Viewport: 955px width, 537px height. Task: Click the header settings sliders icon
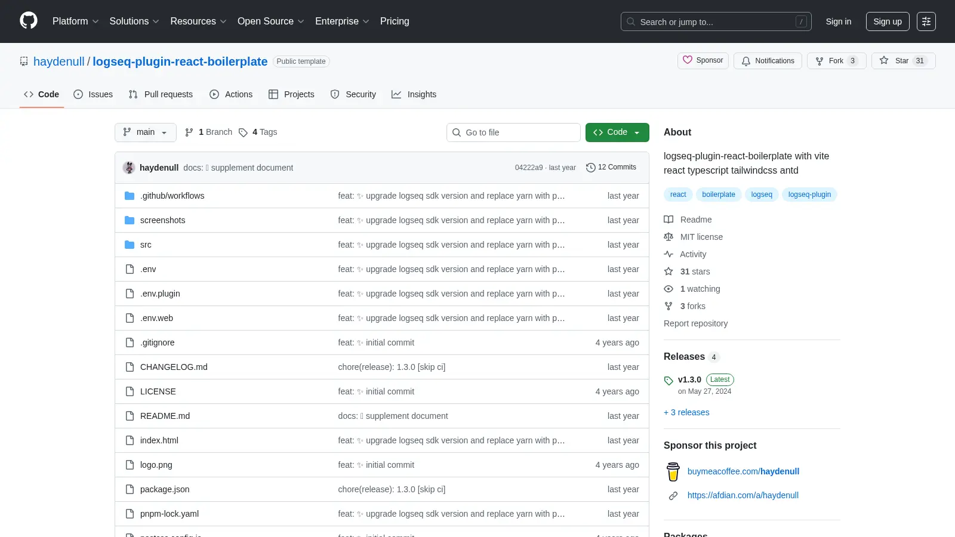(x=926, y=21)
